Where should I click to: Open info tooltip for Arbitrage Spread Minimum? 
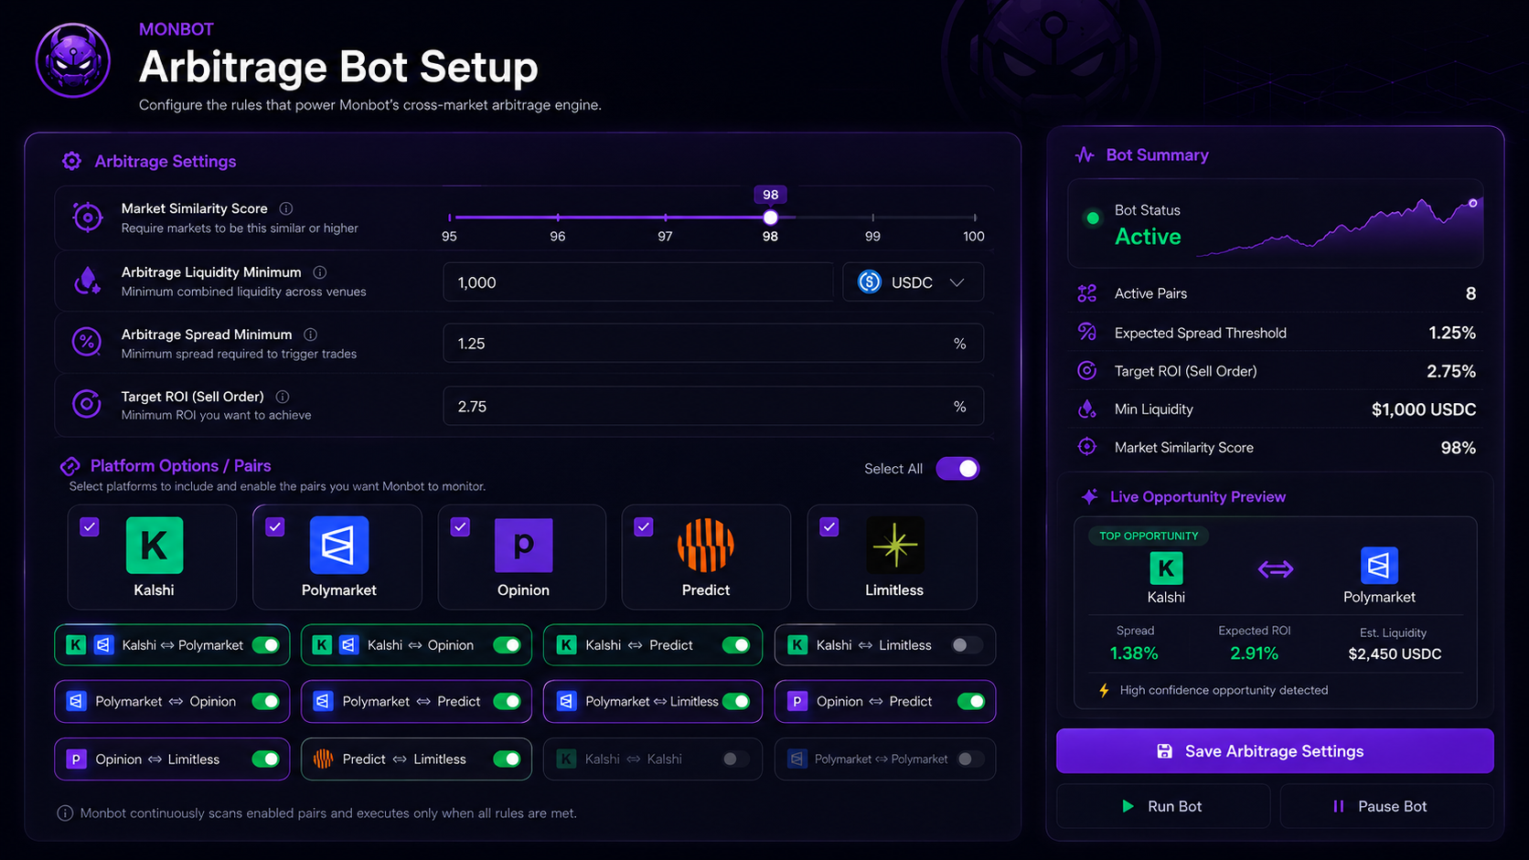[311, 334]
